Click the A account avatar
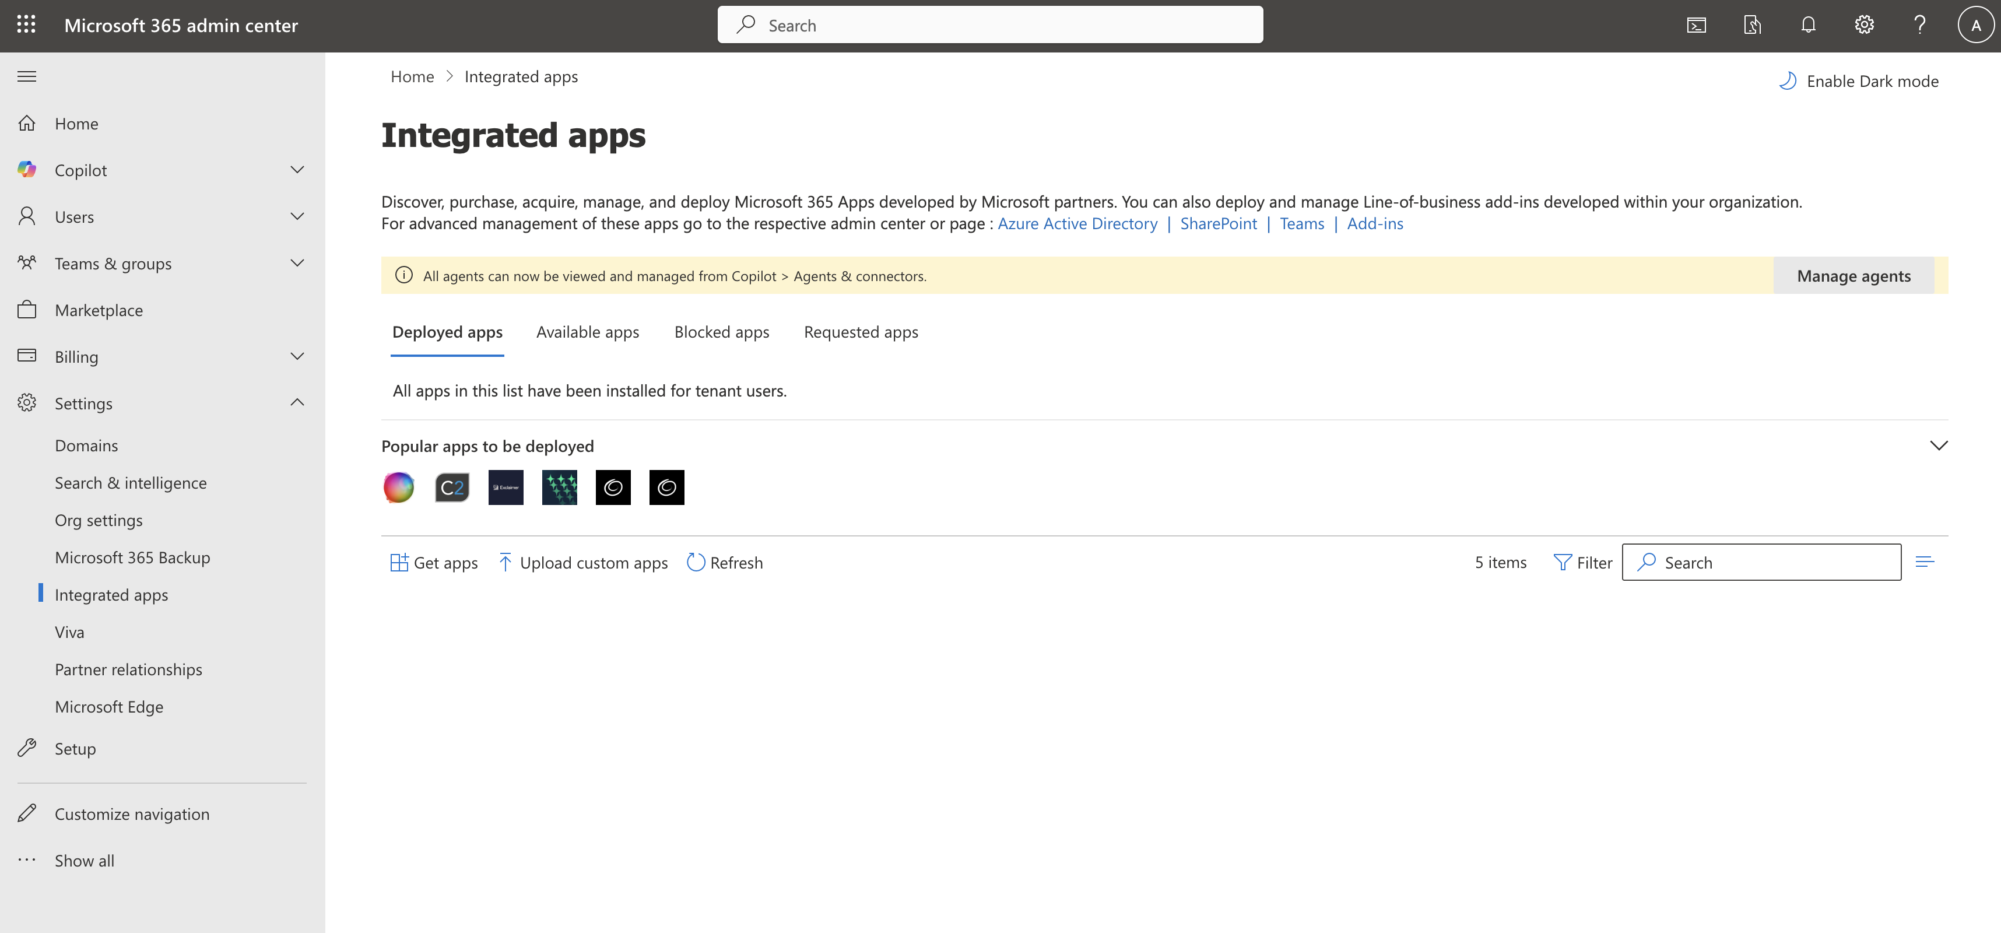The image size is (2001, 933). 1975,24
